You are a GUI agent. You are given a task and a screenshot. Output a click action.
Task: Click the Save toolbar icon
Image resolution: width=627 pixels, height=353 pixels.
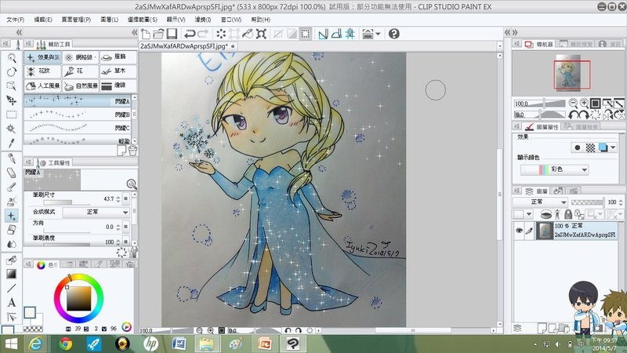click(x=172, y=34)
